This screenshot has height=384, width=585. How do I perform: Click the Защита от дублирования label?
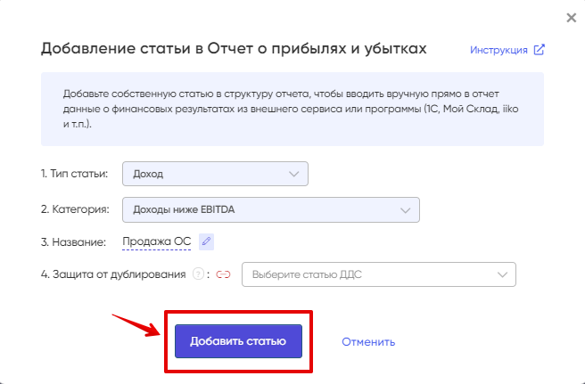(113, 274)
